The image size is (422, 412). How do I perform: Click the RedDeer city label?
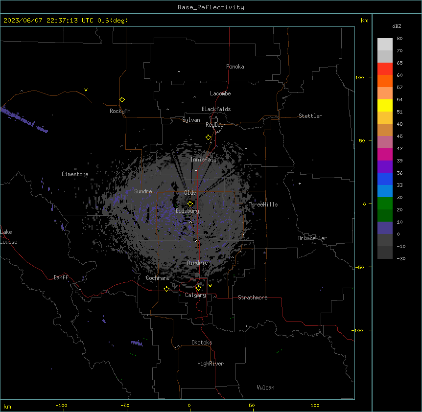tap(215, 125)
